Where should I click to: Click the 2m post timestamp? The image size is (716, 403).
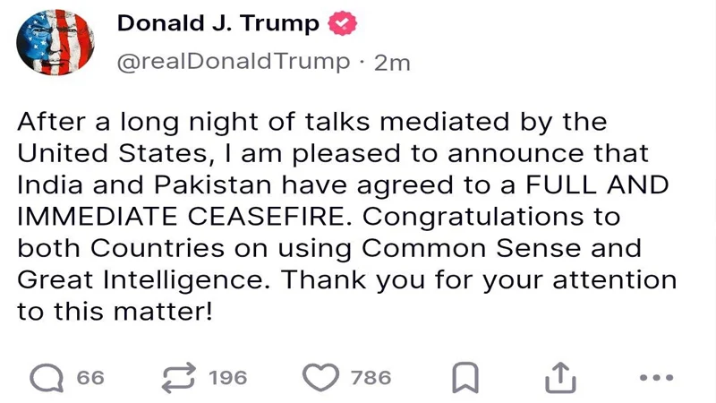tap(392, 62)
